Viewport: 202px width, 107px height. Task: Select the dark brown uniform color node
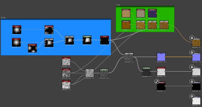point(126,25)
